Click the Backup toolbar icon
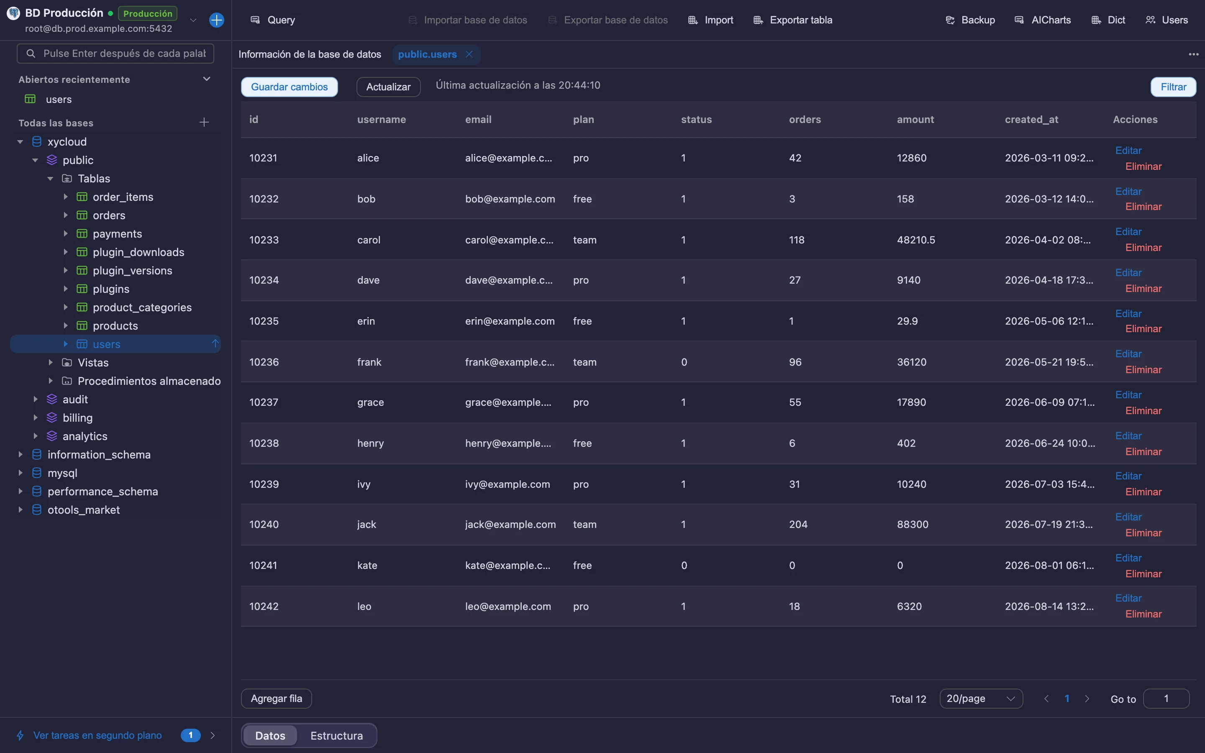This screenshot has height=753, width=1205. pos(950,20)
